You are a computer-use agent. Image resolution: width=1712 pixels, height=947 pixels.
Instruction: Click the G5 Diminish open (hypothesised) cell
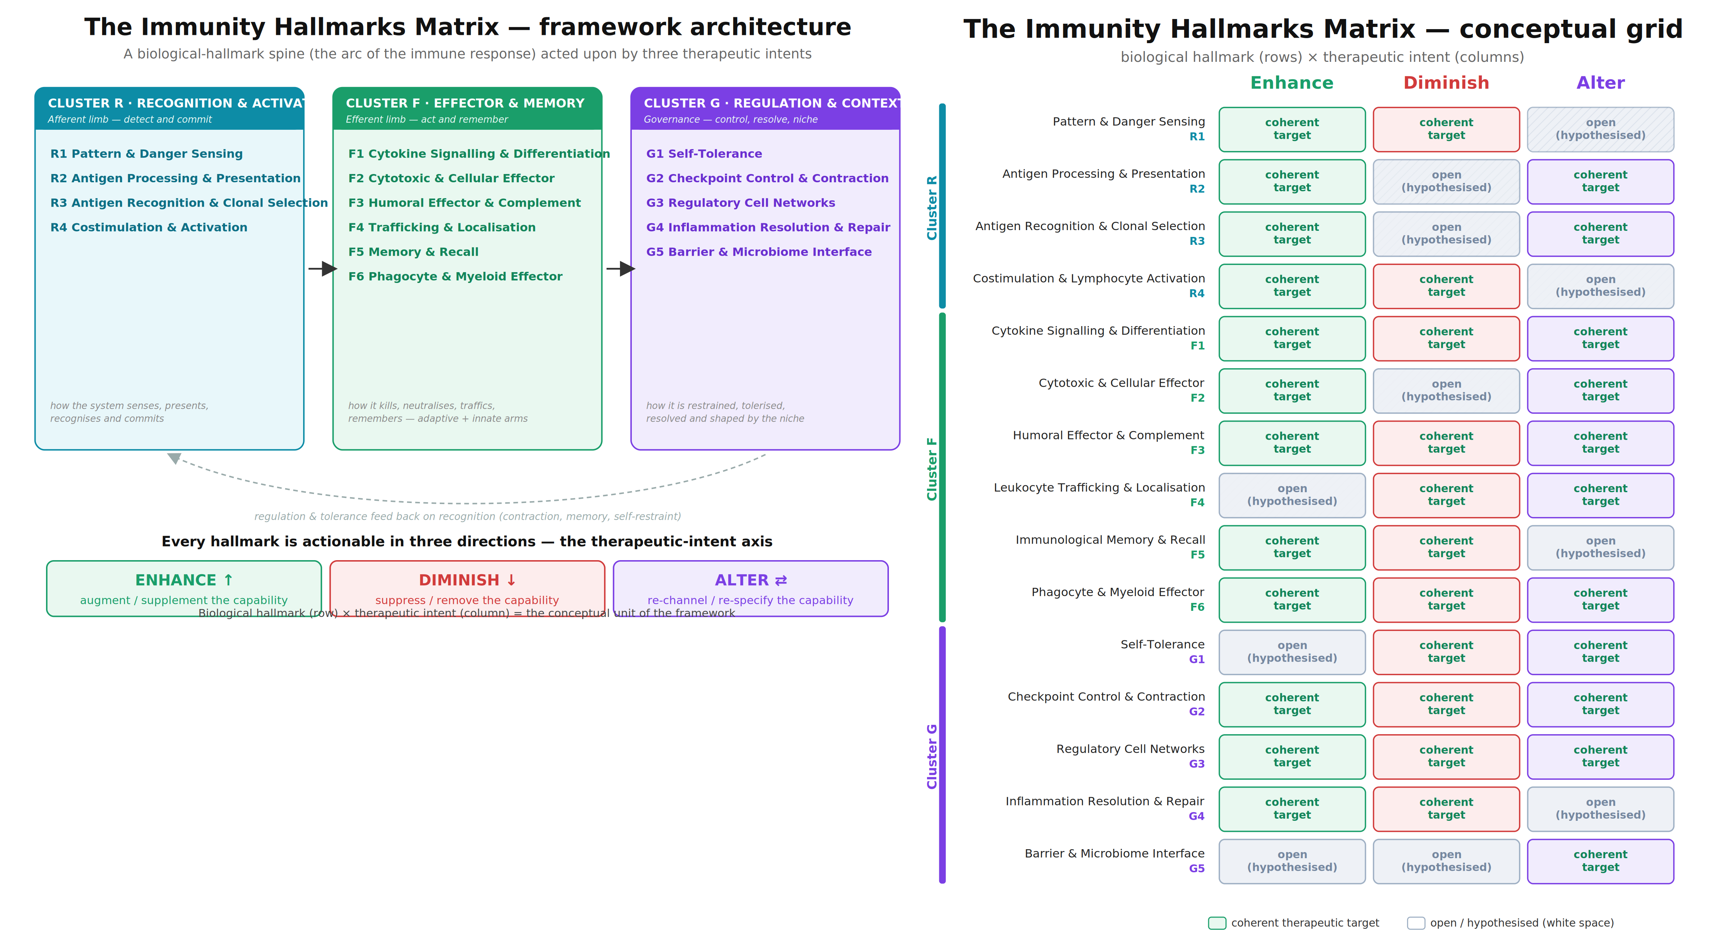1446,861
